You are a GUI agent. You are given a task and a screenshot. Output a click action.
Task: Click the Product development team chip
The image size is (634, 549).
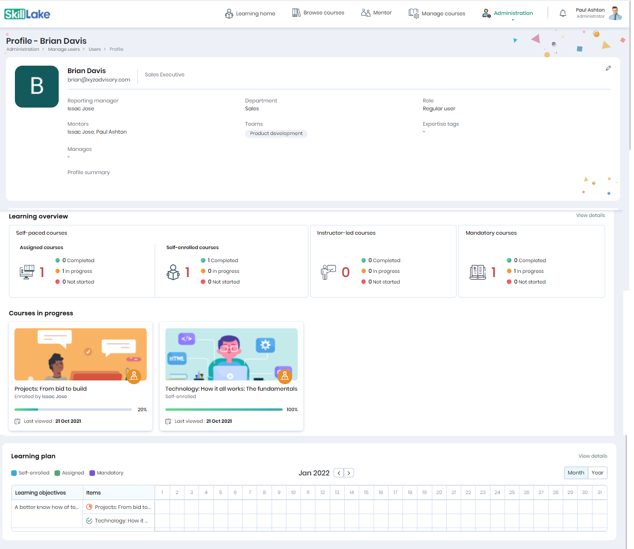pos(276,133)
